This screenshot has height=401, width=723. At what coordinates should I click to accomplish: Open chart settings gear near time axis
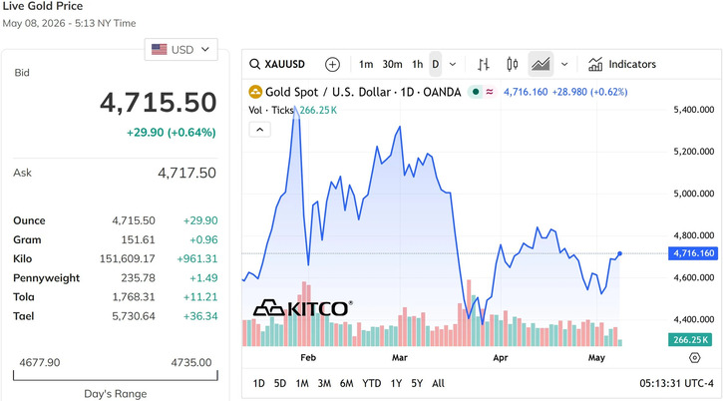[694, 358]
